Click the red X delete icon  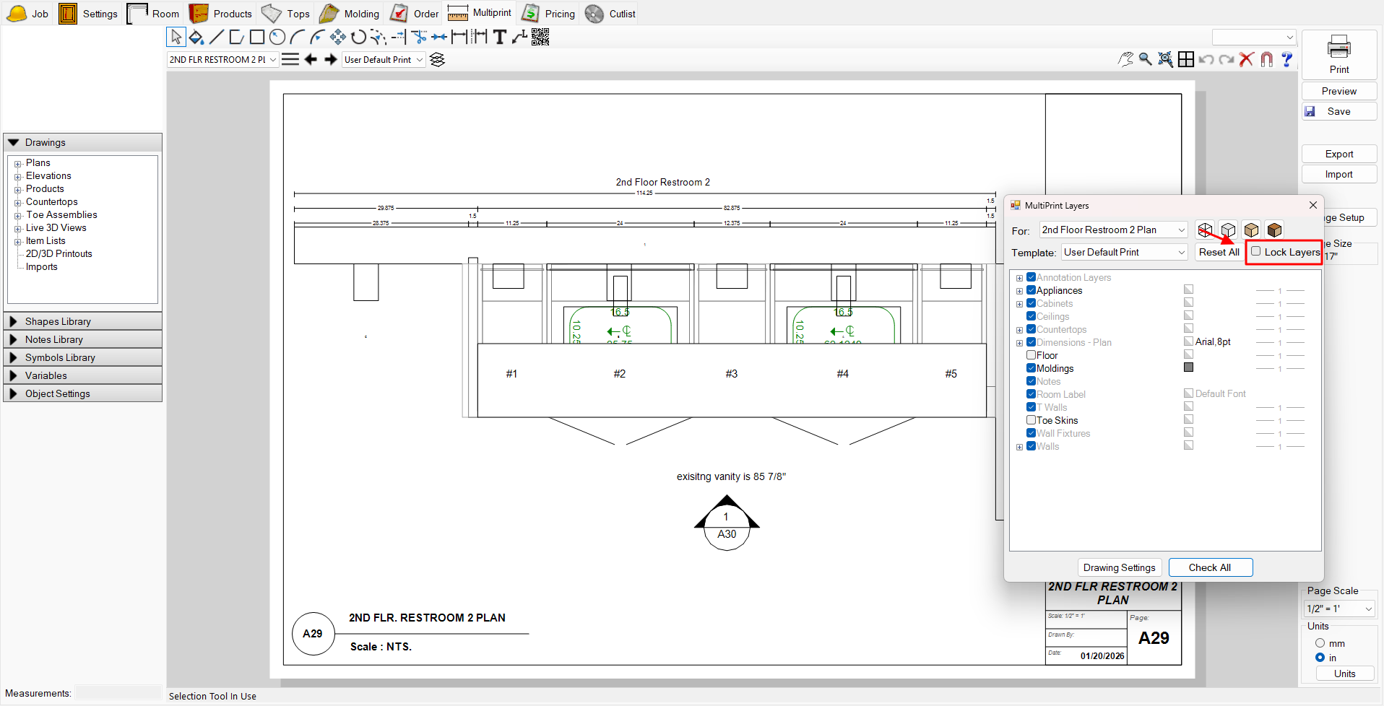(x=1246, y=60)
